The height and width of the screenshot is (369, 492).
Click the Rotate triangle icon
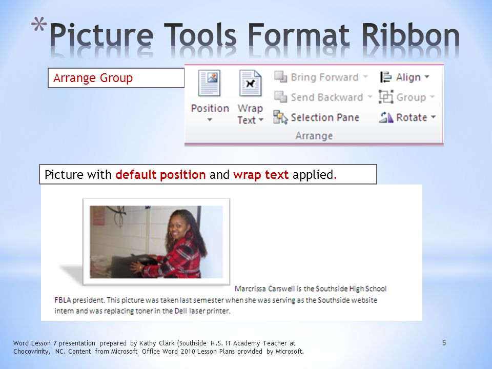[386, 117]
